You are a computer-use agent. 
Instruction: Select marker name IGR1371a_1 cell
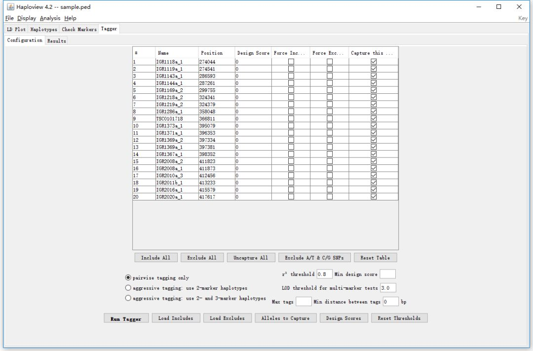tap(177, 133)
